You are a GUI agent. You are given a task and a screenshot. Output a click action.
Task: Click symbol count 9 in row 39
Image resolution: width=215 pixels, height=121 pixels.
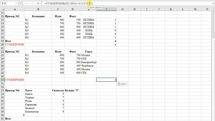point(58,112)
